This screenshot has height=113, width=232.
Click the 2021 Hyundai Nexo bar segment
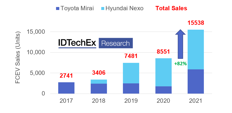(196, 49)
